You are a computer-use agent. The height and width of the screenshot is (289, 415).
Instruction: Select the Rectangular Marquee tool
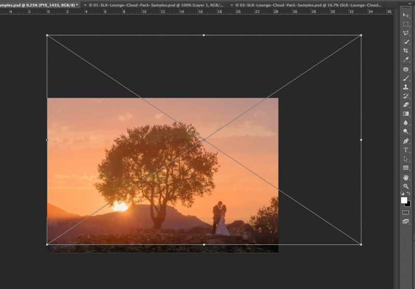(406, 24)
